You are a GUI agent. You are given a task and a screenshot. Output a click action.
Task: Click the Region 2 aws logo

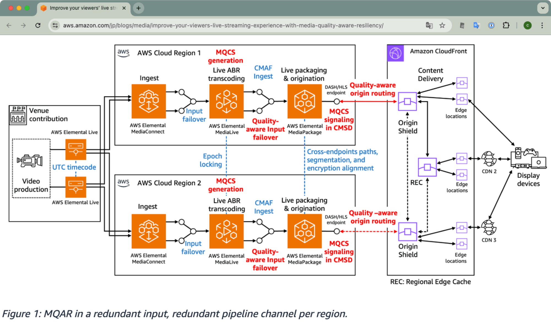pyautogui.click(x=123, y=183)
